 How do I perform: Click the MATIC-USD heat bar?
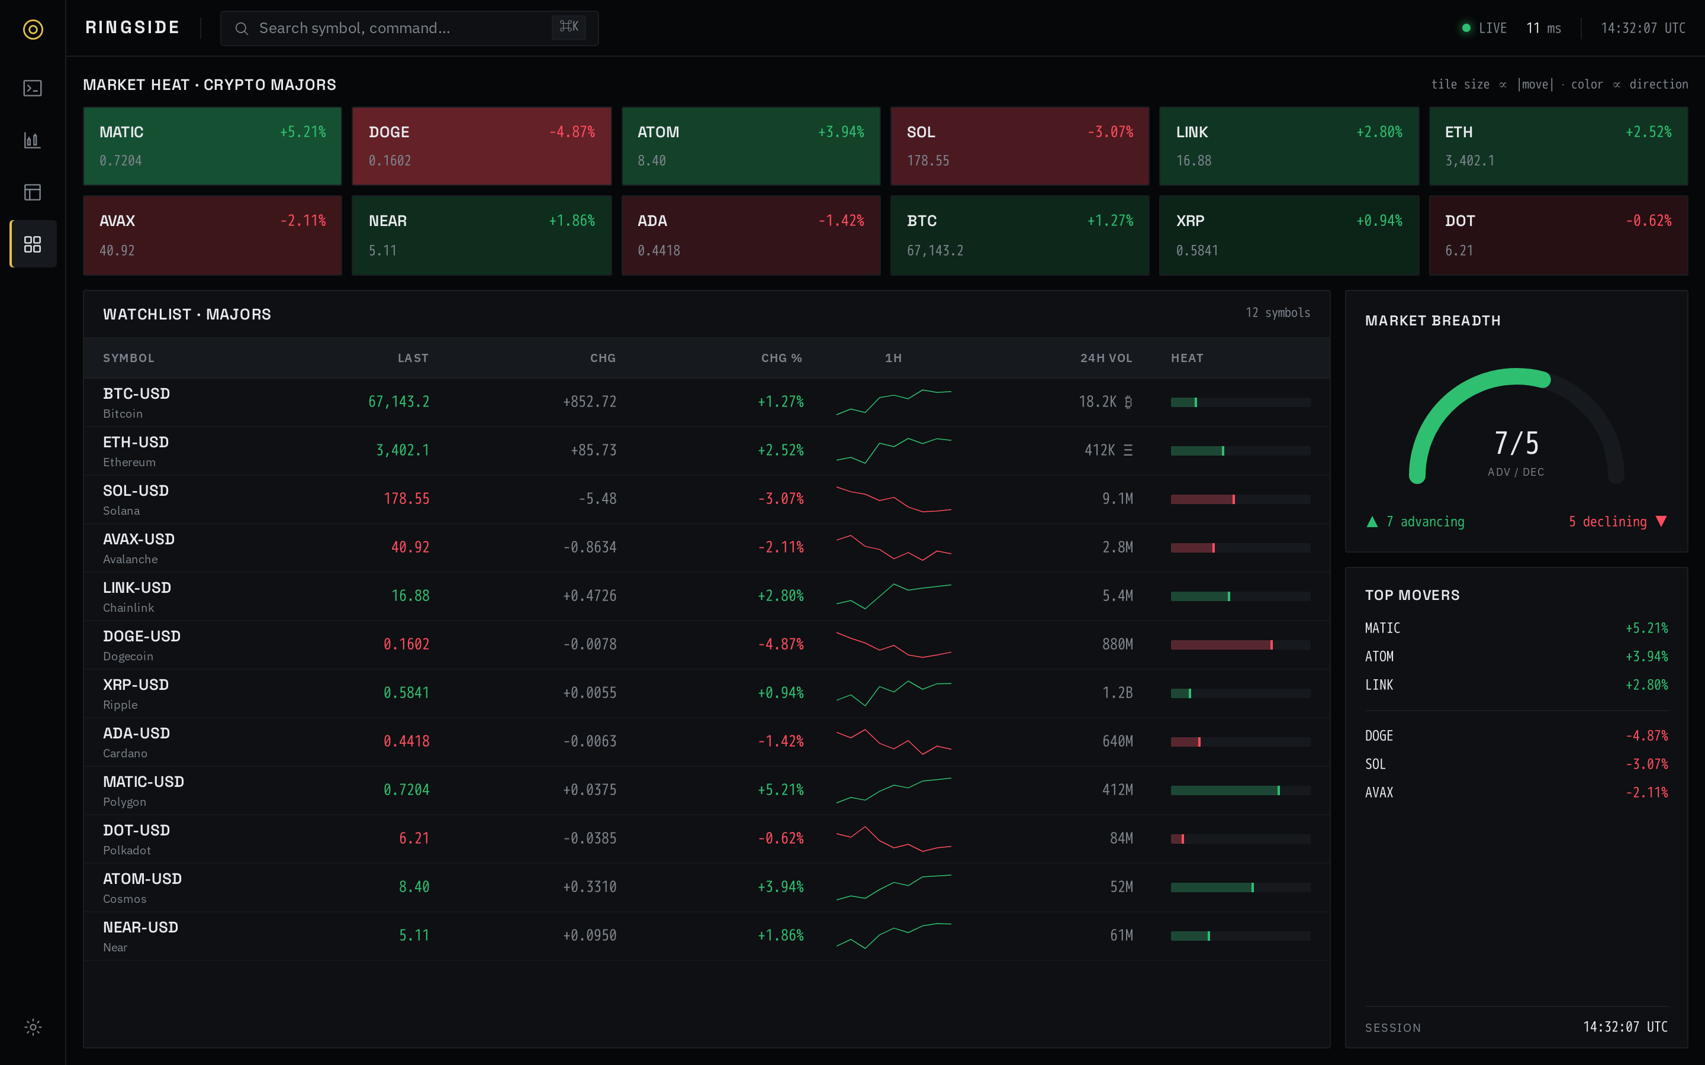[1241, 790]
